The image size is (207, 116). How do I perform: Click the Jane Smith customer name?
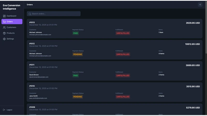coord(33,96)
